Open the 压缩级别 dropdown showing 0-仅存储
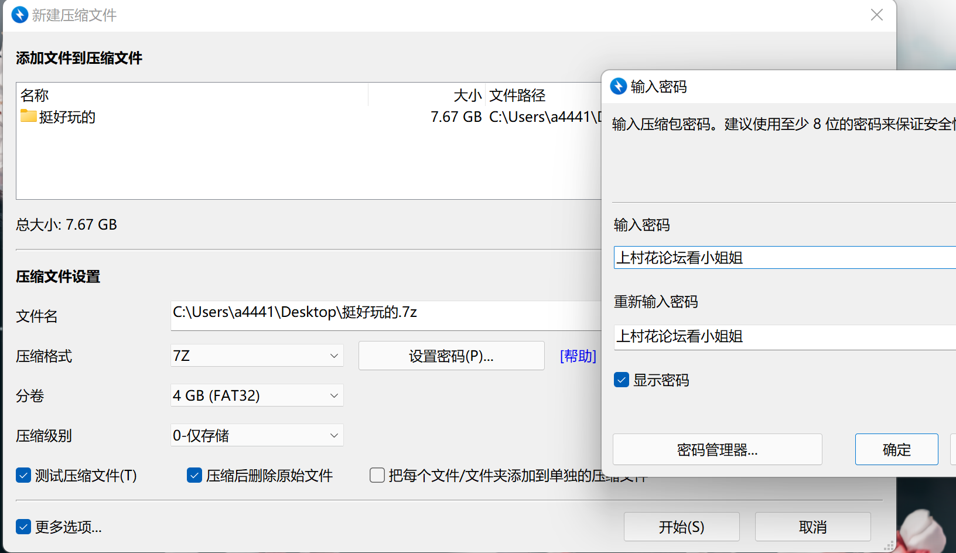 click(x=257, y=435)
